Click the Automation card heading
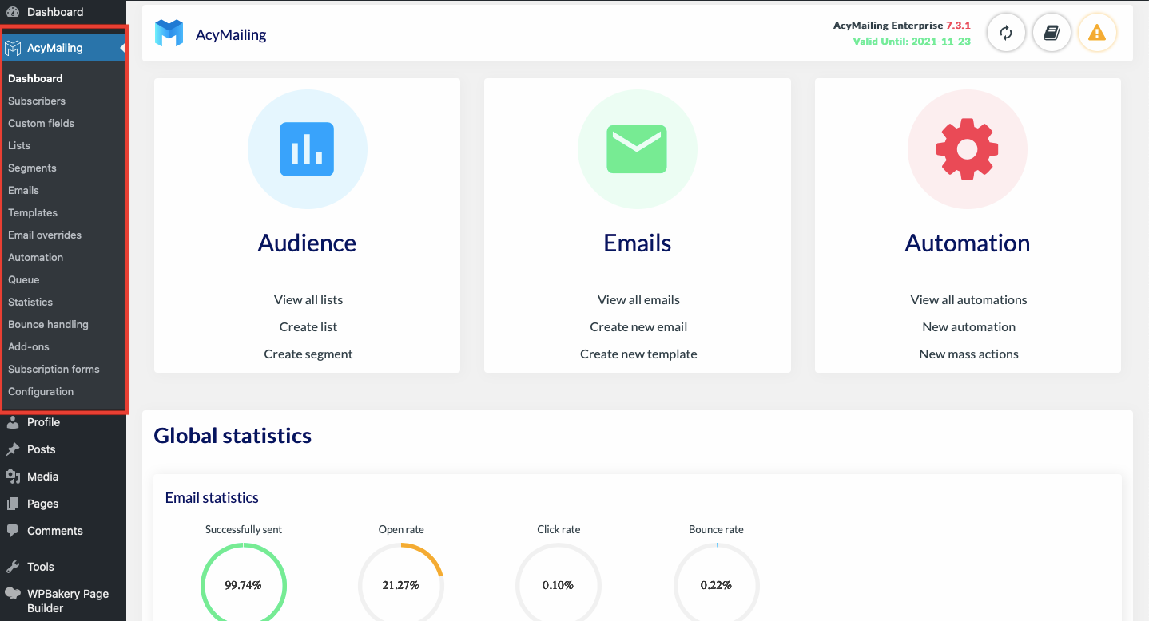The width and height of the screenshot is (1149, 621). tap(967, 243)
